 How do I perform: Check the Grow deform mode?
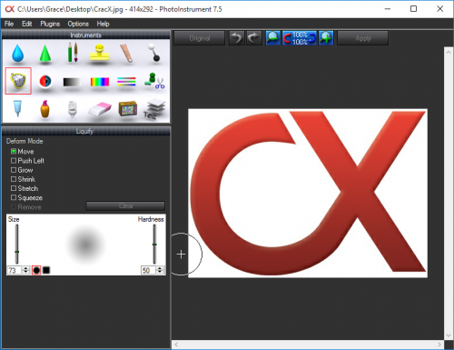pyautogui.click(x=22, y=170)
